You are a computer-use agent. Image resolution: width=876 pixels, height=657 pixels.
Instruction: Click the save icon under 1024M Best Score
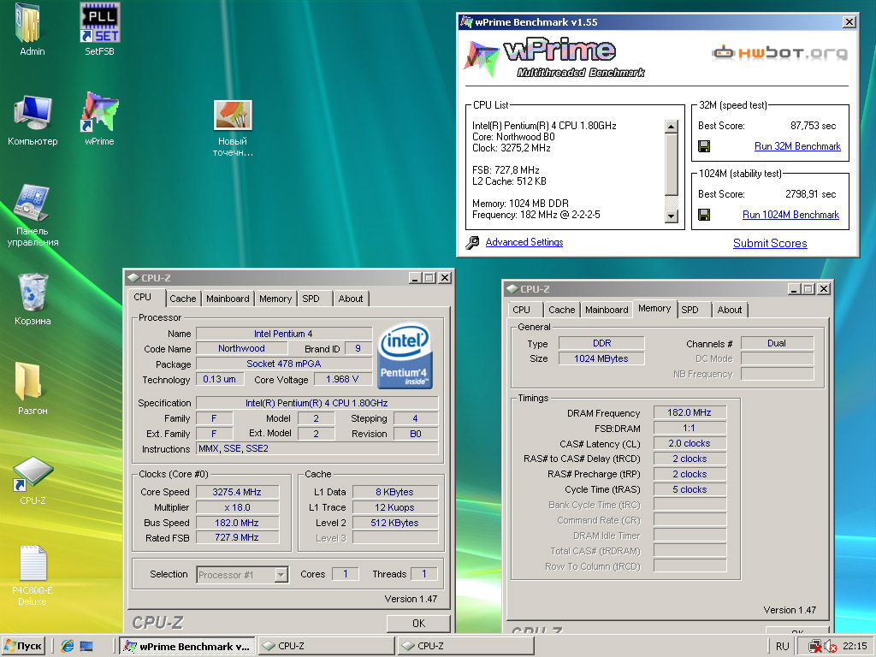[x=704, y=215]
